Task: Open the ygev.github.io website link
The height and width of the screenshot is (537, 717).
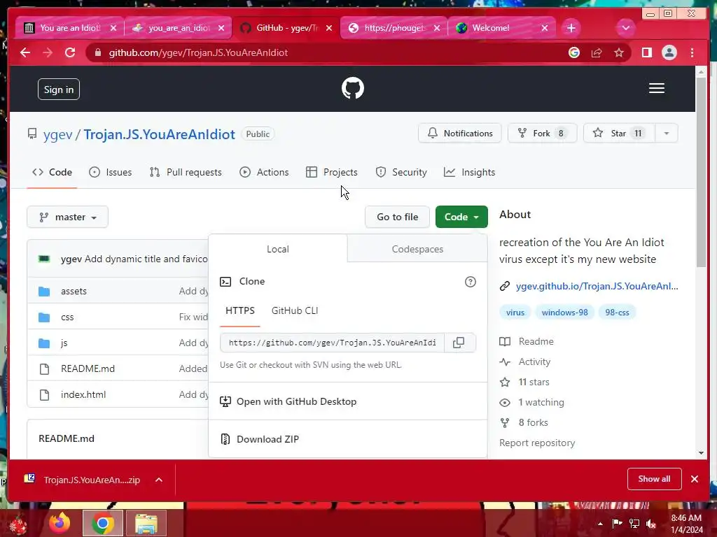Action: [597, 286]
